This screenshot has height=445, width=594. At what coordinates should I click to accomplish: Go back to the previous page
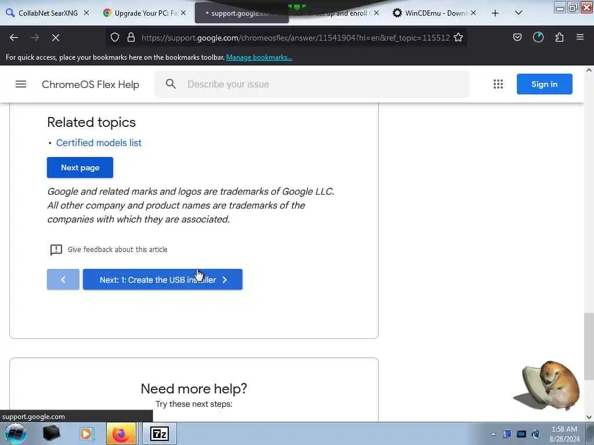coord(14,38)
